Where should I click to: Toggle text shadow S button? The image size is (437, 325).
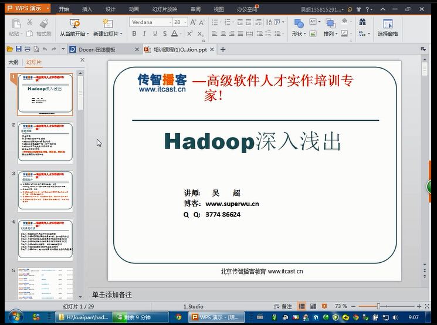coord(165,33)
